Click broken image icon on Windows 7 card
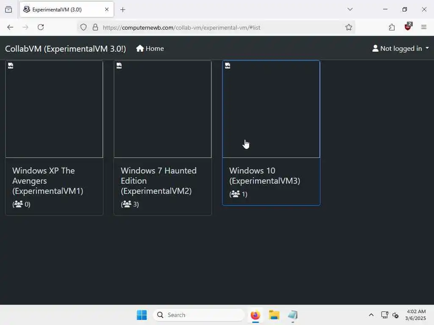The width and height of the screenshot is (434, 325). tap(119, 66)
